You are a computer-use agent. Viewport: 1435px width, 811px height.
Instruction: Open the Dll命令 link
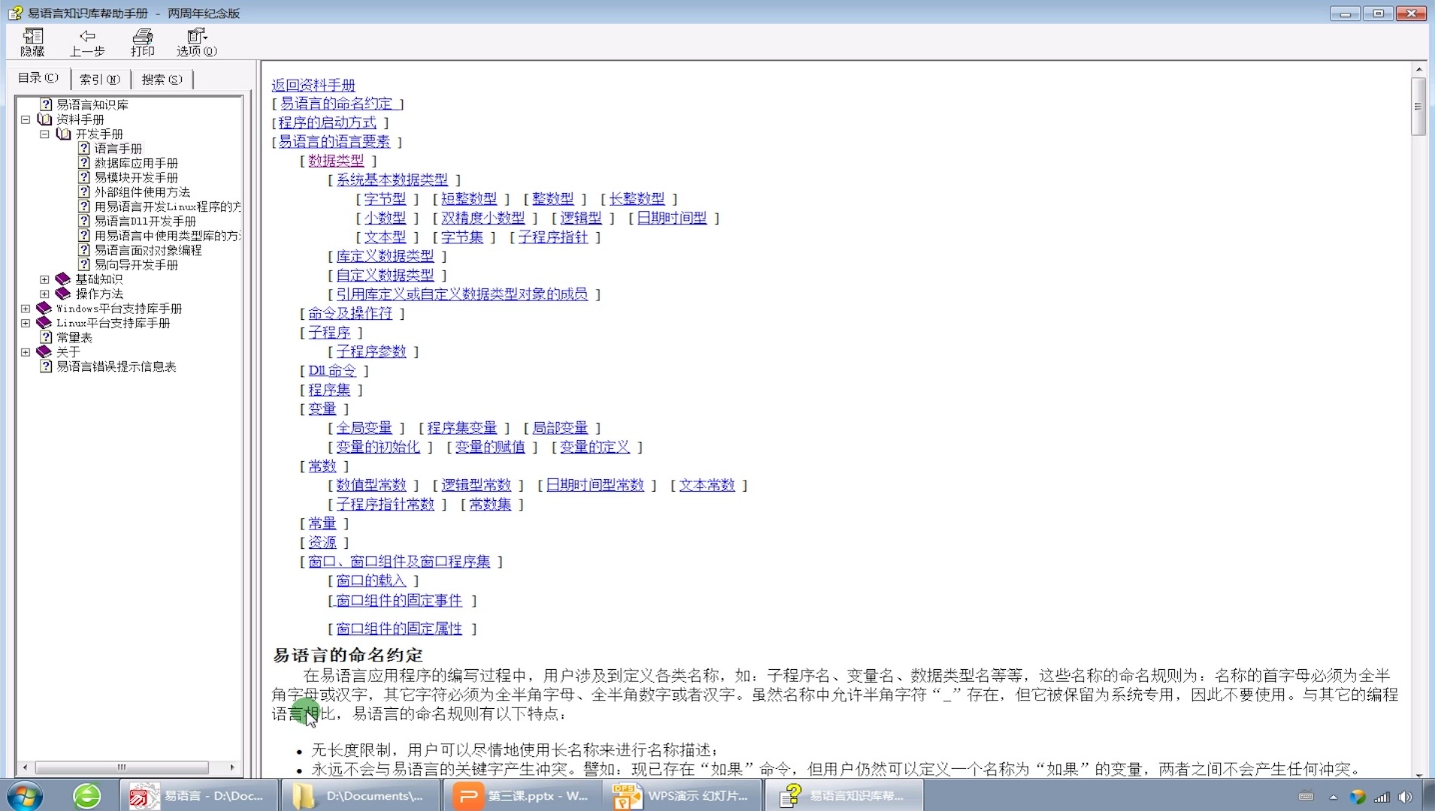click(332, 371)
